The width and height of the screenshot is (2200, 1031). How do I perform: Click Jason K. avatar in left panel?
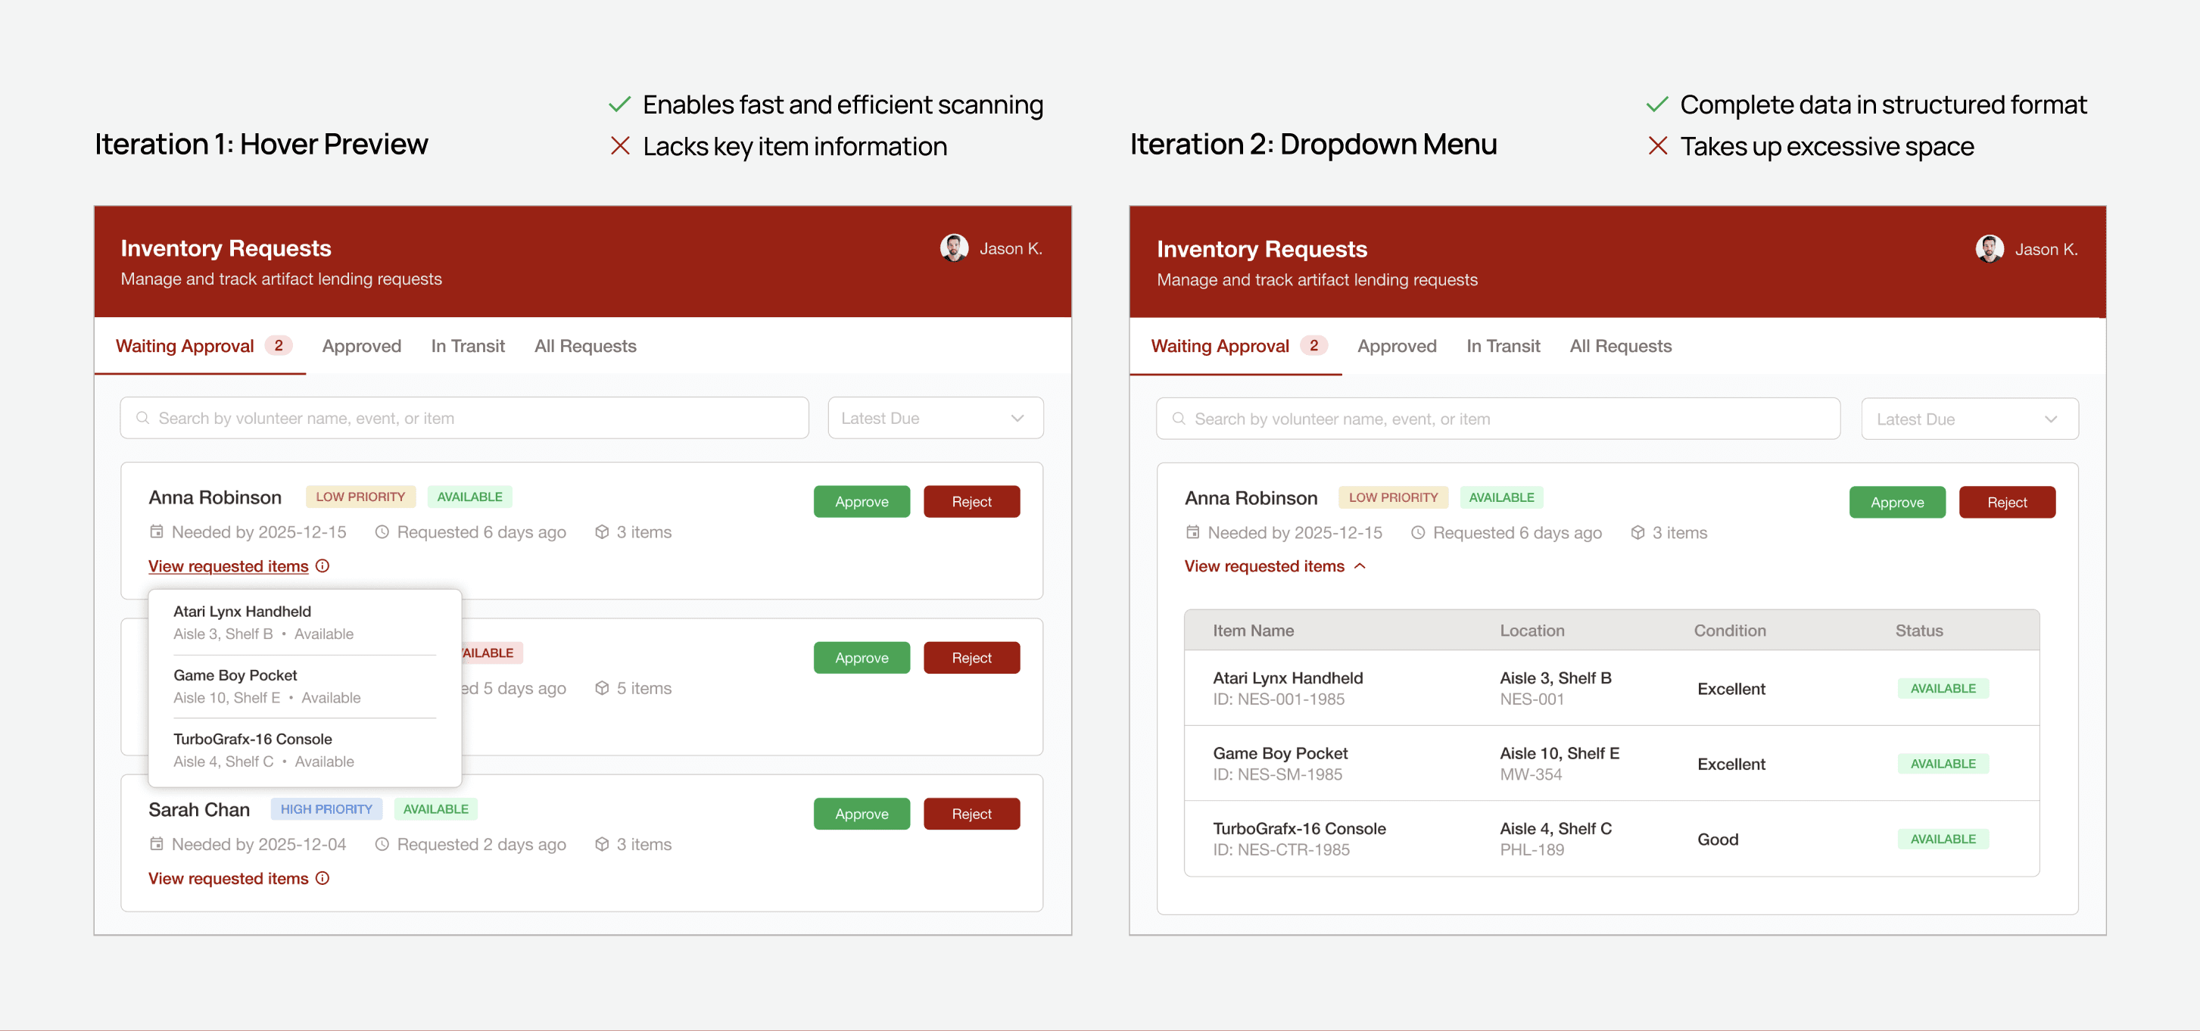click(x=954, y=248)
